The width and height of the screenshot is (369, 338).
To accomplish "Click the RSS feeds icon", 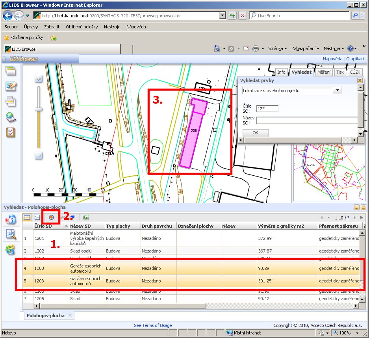I will pyautogui.click(x=231, y=49).
